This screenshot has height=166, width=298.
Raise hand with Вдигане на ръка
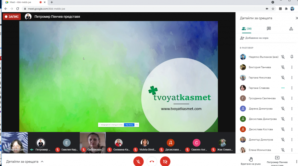click(251, 161)
